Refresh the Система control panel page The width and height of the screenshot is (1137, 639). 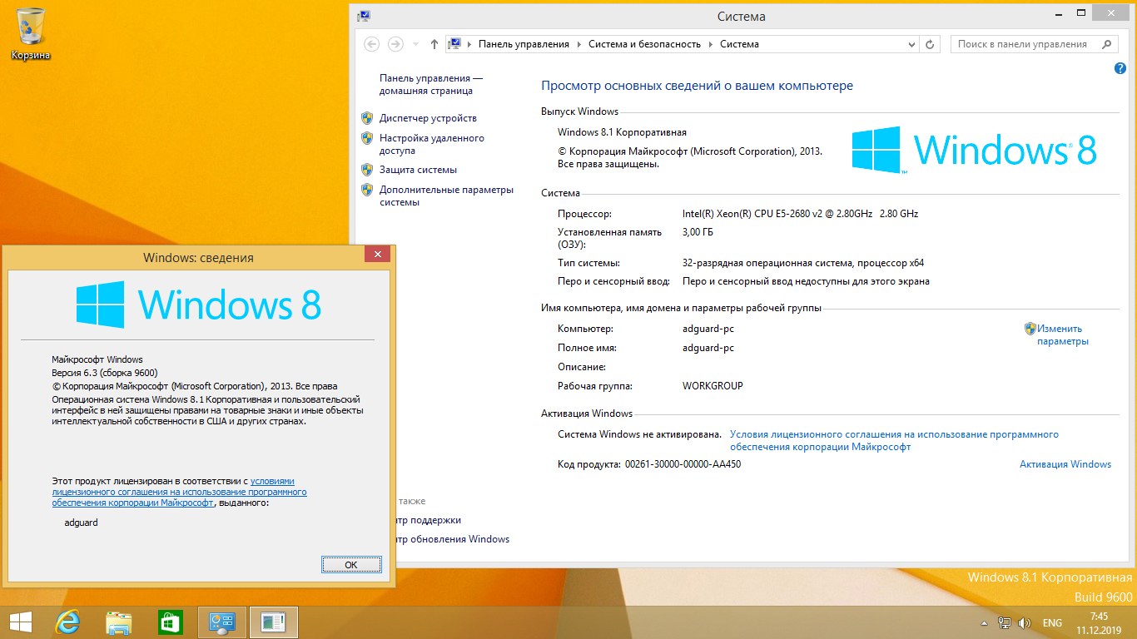[x=931, y=44]
